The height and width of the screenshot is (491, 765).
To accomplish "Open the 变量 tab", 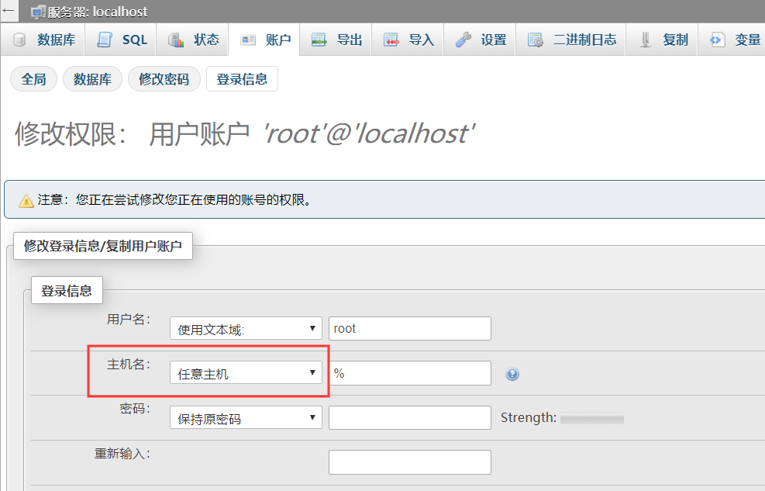I will click(x=732, y=40).
